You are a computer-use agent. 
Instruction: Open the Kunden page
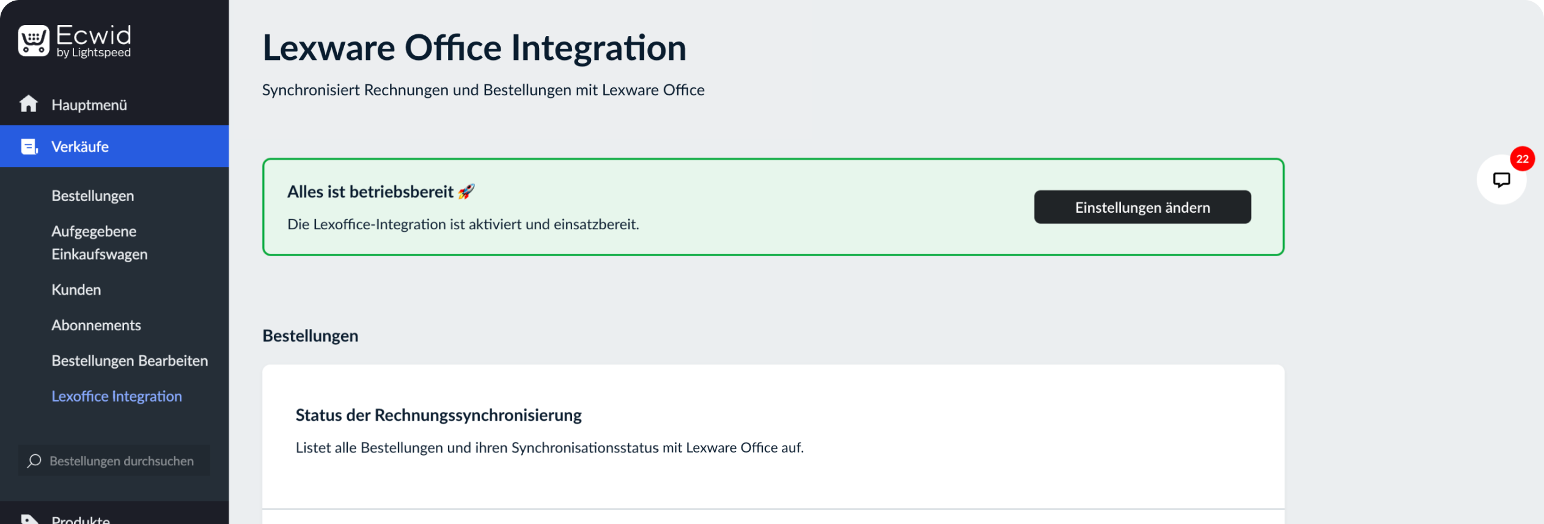point(76,289)
